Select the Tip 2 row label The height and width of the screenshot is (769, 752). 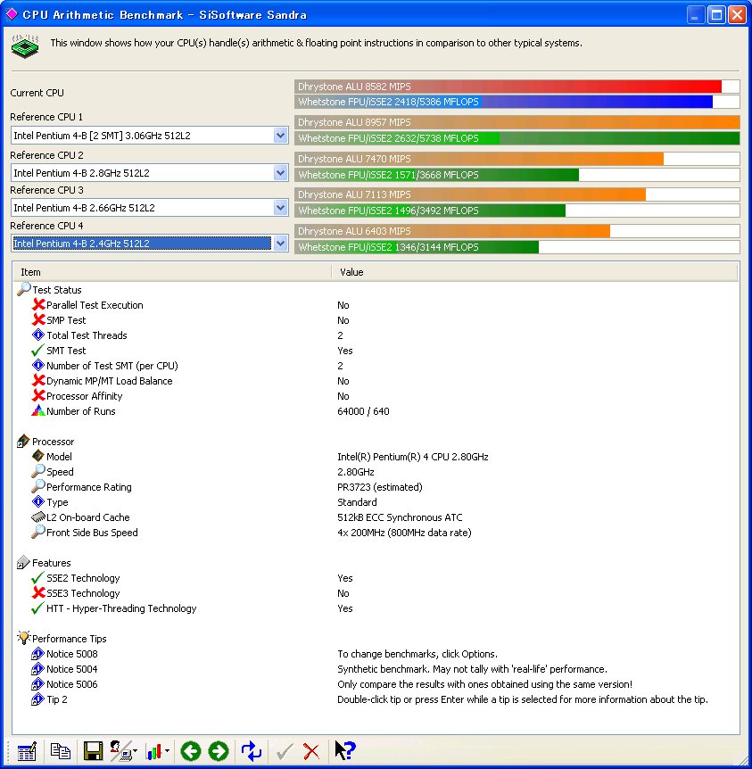click(x=57, y=699)
